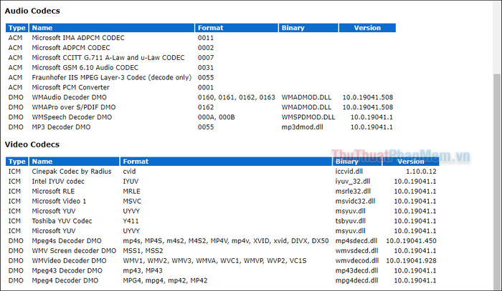
Task: Click the Audio Codecs Binary column header
Action: (x=308, y=28)
